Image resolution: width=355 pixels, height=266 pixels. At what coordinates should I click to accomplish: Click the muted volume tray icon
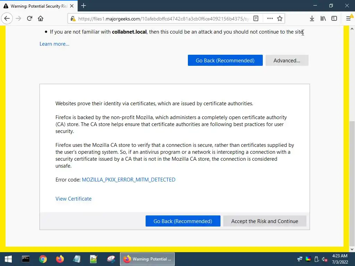click(x=324, y=259)
